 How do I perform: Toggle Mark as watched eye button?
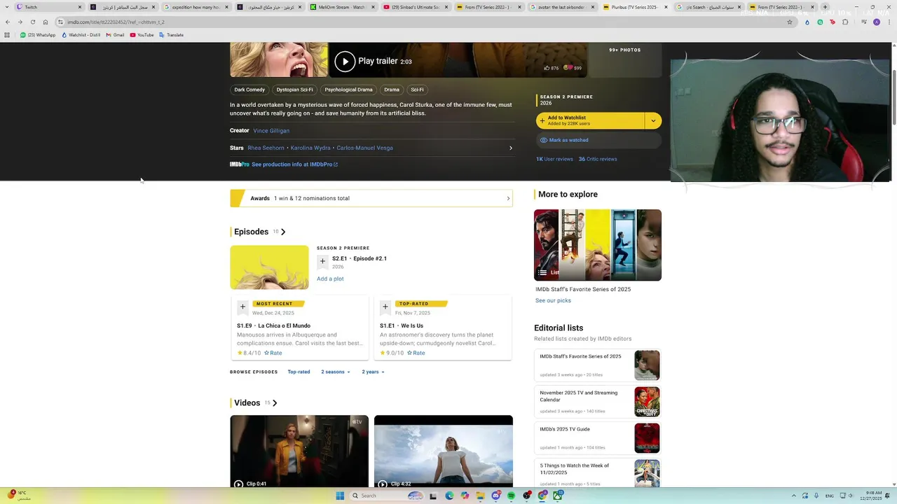[598, 140]
